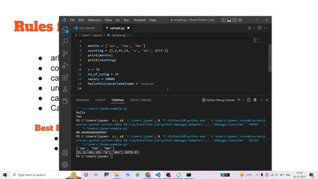318x179 pixels.
Task: Click the months list definition line
Action: point(116,46)
